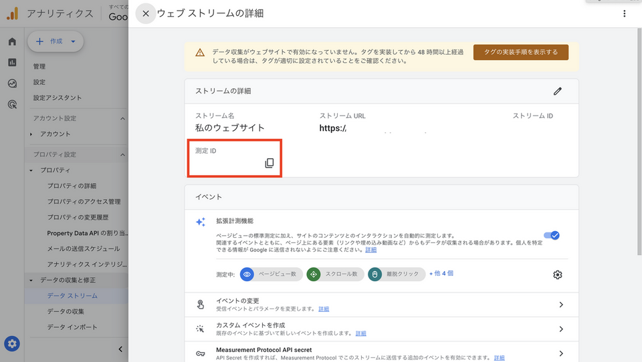Open the three-dot more options menu
The width and height of the screenshot is (642, 362).
click(625, 13)
